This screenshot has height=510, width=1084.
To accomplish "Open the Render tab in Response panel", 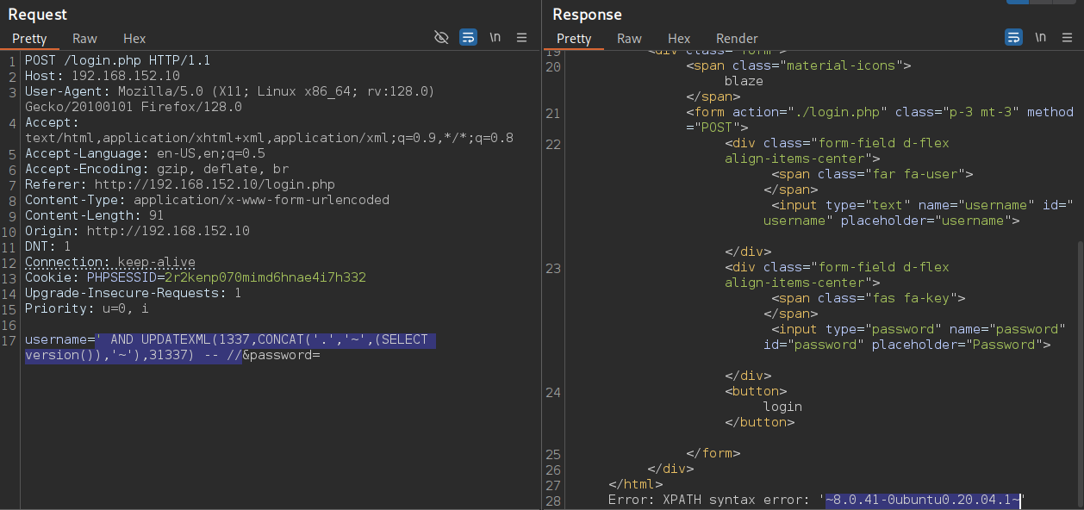I will [x=737, y=39].
